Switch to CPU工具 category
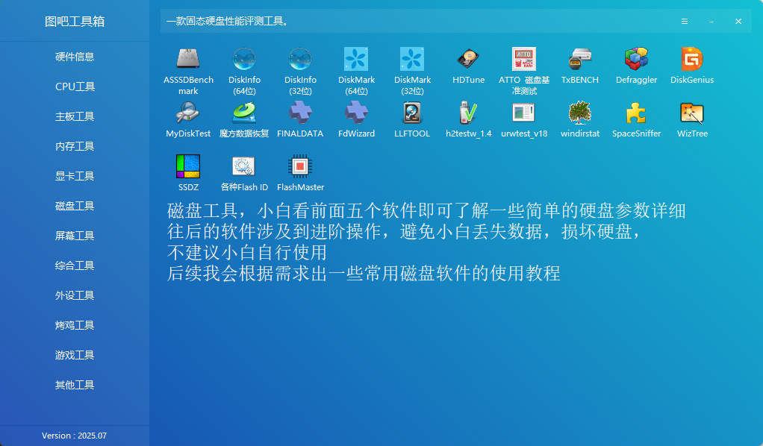The image size is (763, 446). click(x=75, y=87)
